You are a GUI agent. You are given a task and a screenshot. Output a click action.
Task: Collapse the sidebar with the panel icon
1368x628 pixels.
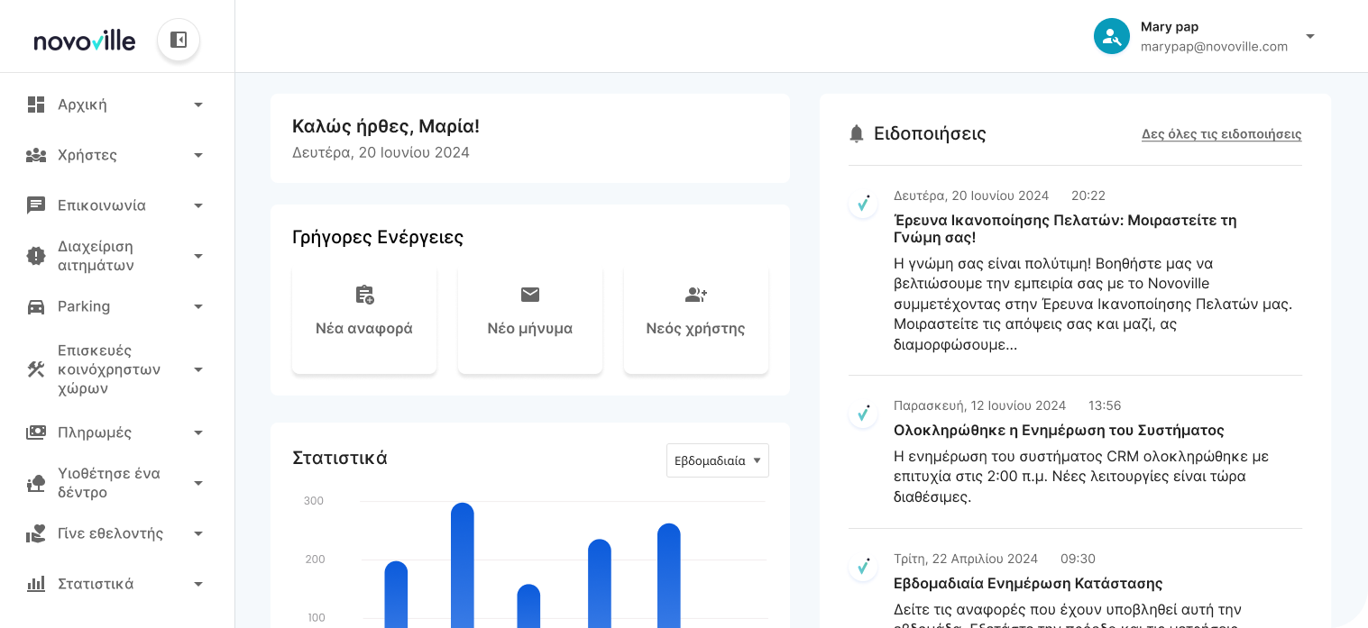pyautogui.click(x=179, y=41)
